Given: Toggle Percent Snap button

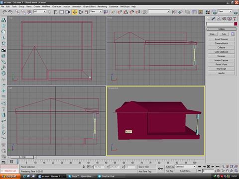Looking at the screenshot, I should [132, 12].
